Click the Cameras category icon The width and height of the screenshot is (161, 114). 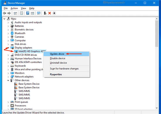pos(12,37)
